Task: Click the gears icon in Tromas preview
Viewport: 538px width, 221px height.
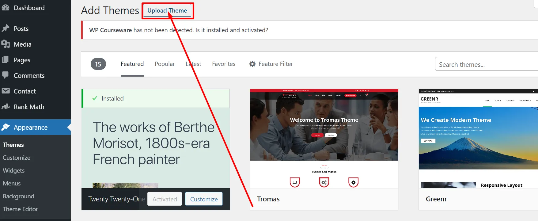Action: coord(324,182)
